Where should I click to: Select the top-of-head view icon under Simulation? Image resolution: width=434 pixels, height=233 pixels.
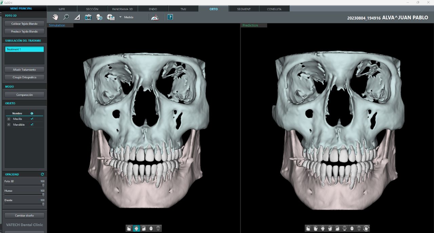pyautogui.click(x=158, y=229)
